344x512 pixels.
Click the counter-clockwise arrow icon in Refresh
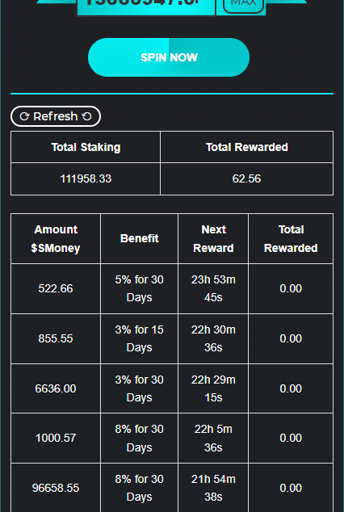[x=87, y=116]
